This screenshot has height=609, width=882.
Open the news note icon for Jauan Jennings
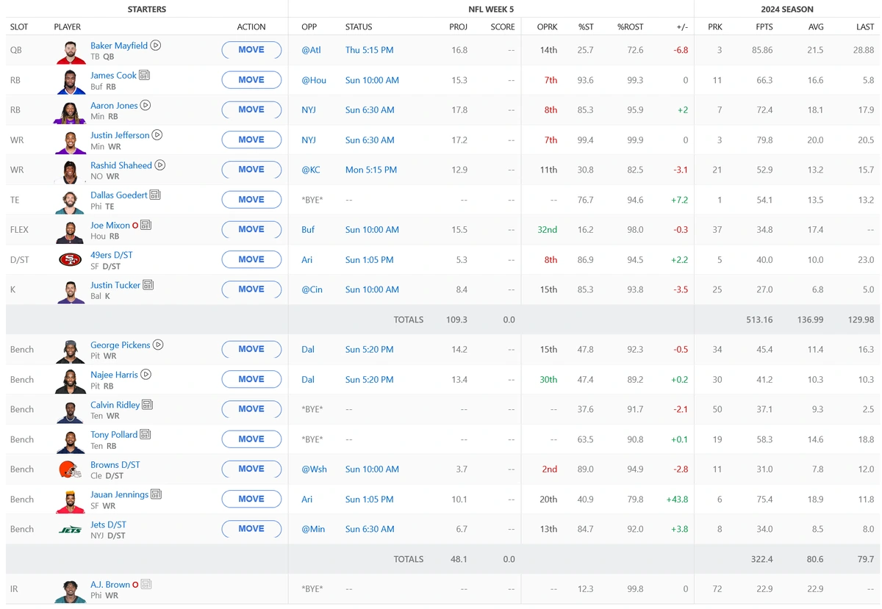click(156, 495)
